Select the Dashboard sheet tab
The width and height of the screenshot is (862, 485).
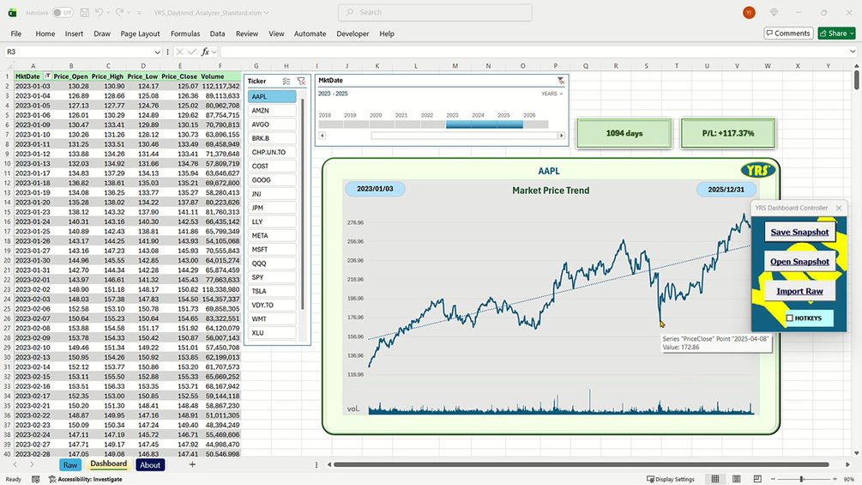pos(108,464)
